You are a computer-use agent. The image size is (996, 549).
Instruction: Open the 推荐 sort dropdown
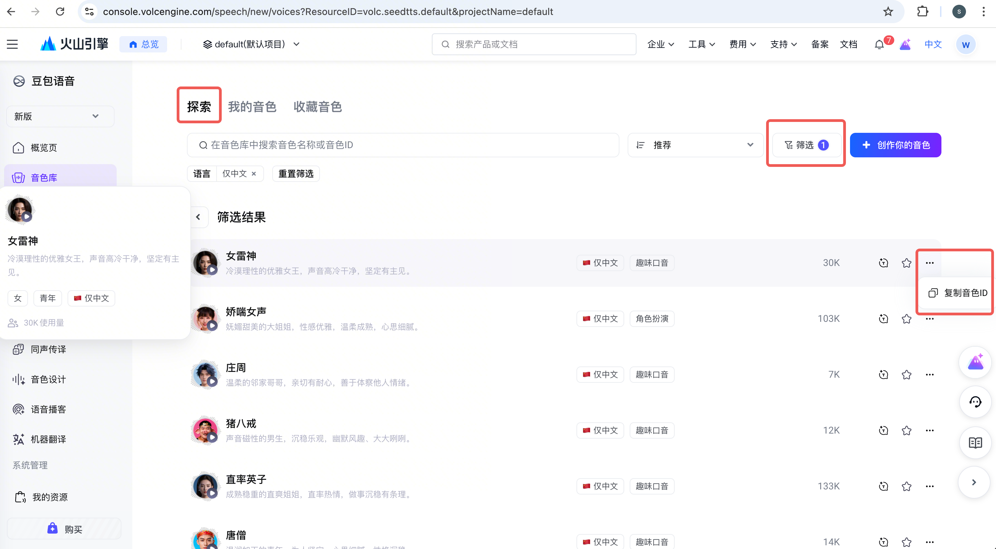(695, 145)
